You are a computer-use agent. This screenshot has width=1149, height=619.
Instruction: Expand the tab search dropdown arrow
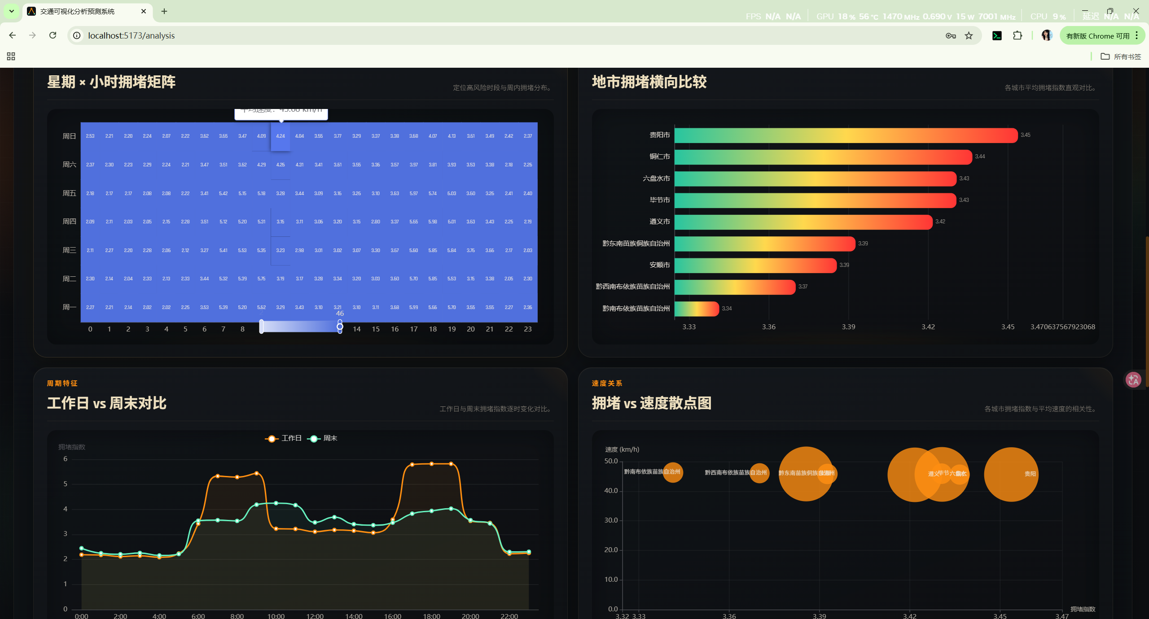(x=12, y=11)
